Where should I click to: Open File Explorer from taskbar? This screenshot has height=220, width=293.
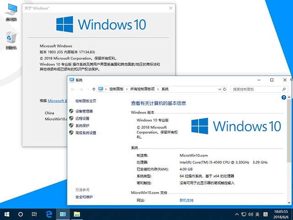pos(77,214)
